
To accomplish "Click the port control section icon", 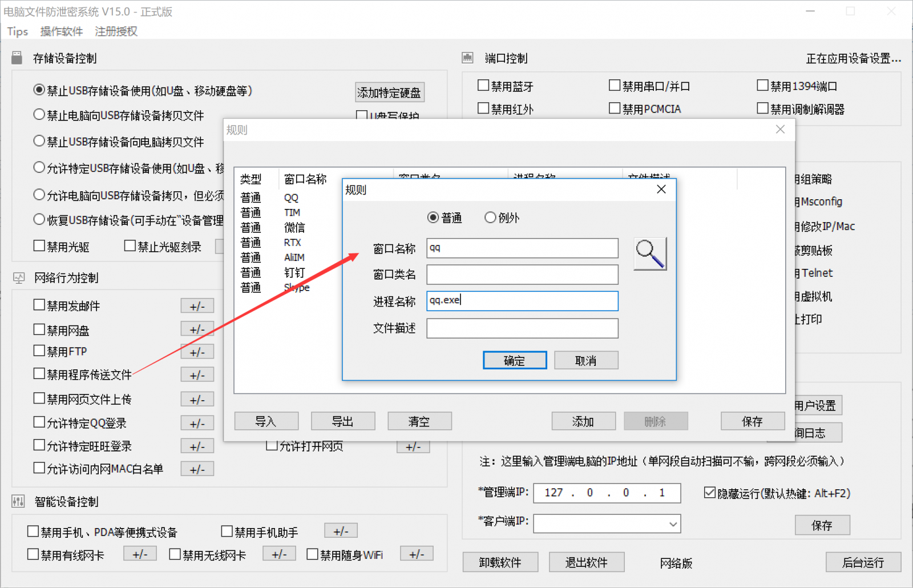I will pyautogui.click(x=468, y=58).
